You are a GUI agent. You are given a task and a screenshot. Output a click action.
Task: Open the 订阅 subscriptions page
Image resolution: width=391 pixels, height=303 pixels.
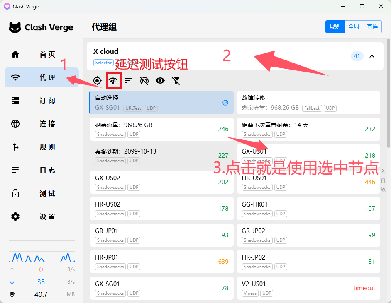(x=42, y=101)
